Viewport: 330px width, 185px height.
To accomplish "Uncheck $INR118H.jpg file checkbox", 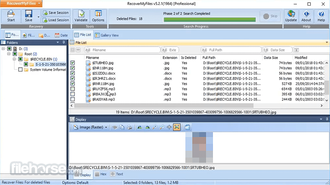I will pos(73,68).
